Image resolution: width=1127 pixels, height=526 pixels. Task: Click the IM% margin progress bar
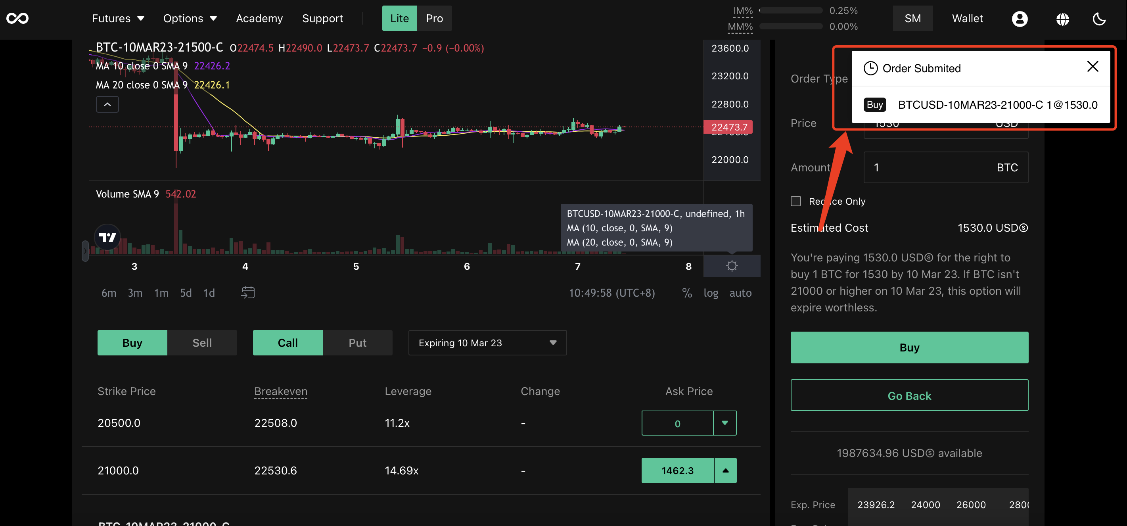[x=791, y=10]
